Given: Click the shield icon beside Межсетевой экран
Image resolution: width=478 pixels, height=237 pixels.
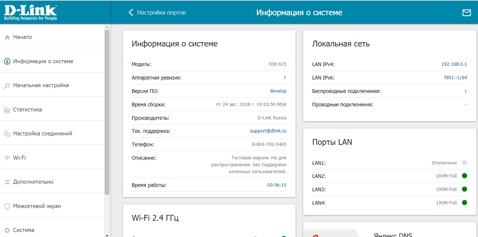Looking at the screenshot, I should [x=7, y=206].
